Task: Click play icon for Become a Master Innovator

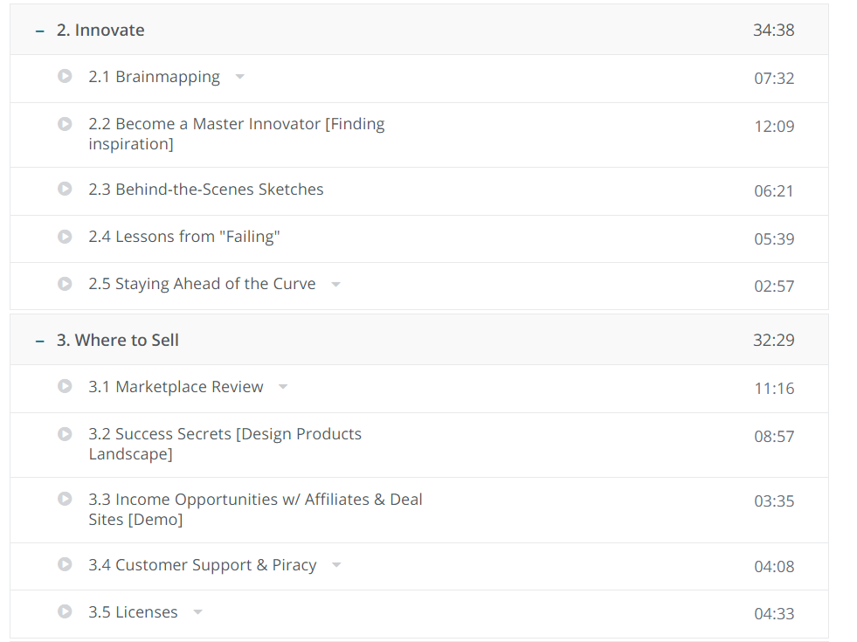Action: pyautogui.click(x=65, y=124)
